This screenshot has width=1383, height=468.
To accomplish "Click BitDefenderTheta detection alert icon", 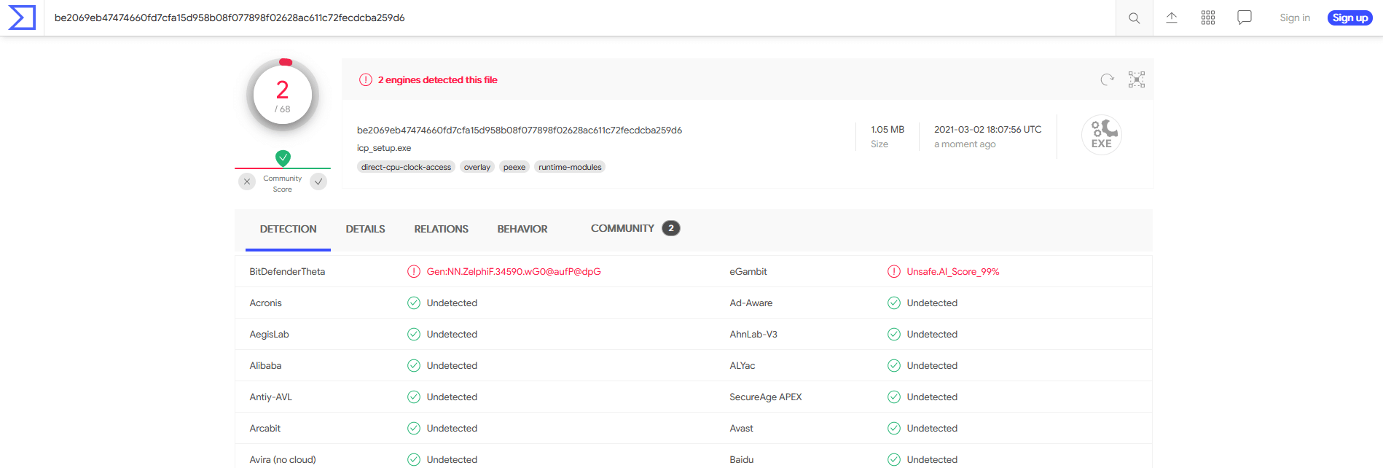I will pos(414,271).
